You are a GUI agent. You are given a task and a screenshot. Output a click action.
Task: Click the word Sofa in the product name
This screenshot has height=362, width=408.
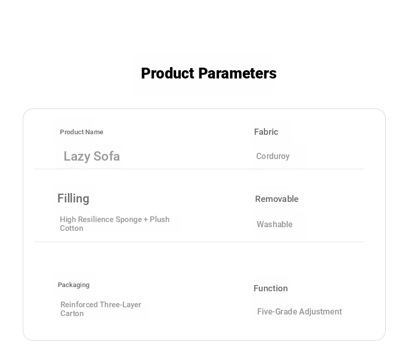point(107,156)
